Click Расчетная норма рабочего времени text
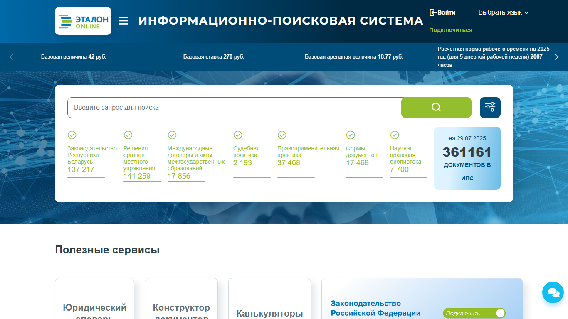Image resolution: width=568 pixels, height=319 pixels. coord(494,57)
